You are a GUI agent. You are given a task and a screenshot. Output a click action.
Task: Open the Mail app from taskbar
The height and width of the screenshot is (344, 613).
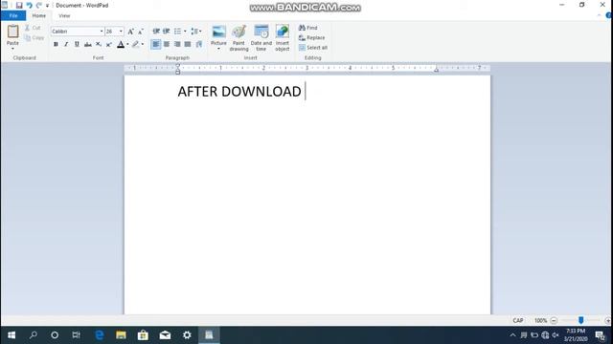(x=165, y=335)
